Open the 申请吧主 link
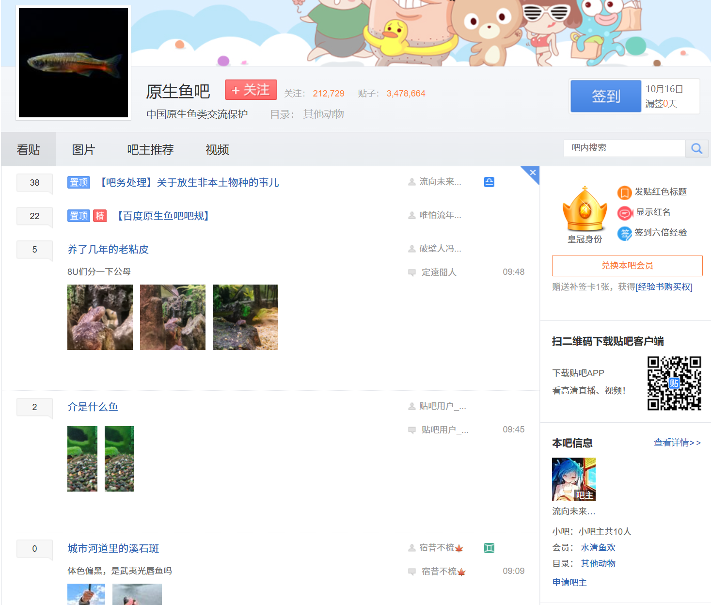The width and height of the screenshot is (711, 605). [x=569, y=582]
